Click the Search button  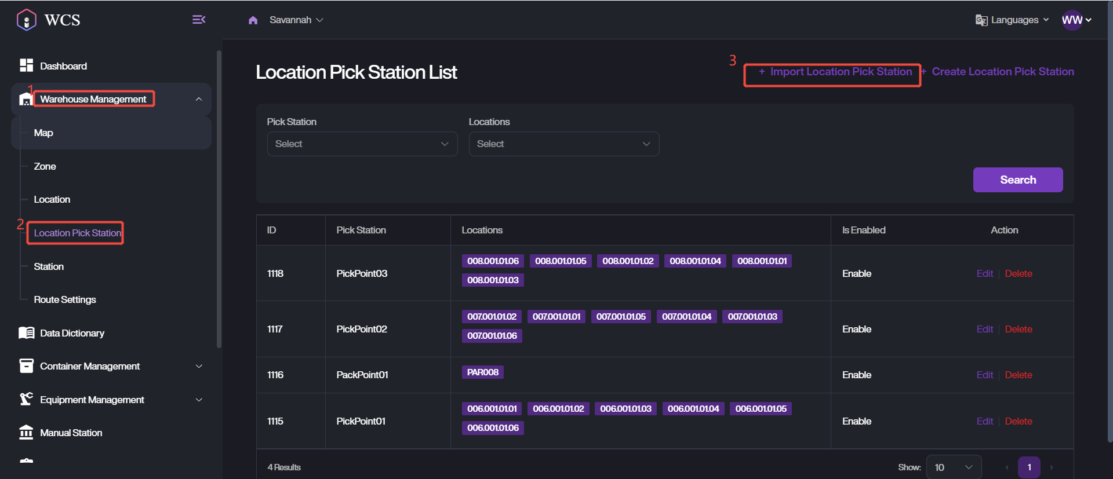(x=1018, y=180)
